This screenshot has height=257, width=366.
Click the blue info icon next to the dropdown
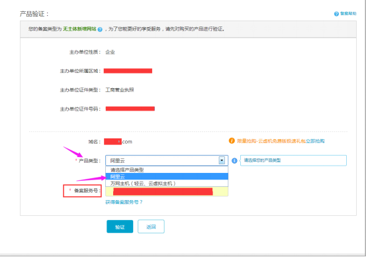pos(234,160)
